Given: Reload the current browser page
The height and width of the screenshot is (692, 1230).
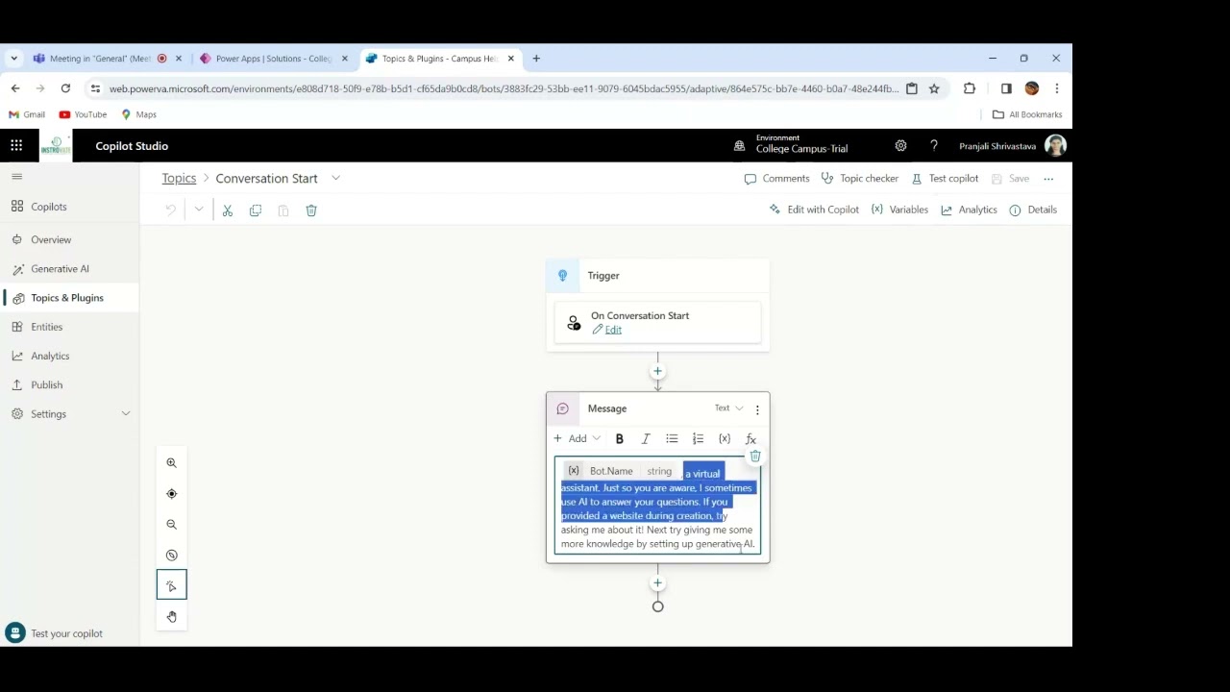Looking at the screenshot, I should [x=65, y=88].
